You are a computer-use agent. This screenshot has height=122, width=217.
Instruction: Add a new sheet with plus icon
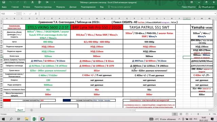tap(32, 110)
